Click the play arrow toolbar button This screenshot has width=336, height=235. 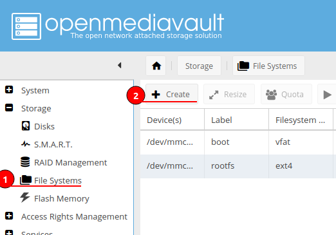[327, 95]
